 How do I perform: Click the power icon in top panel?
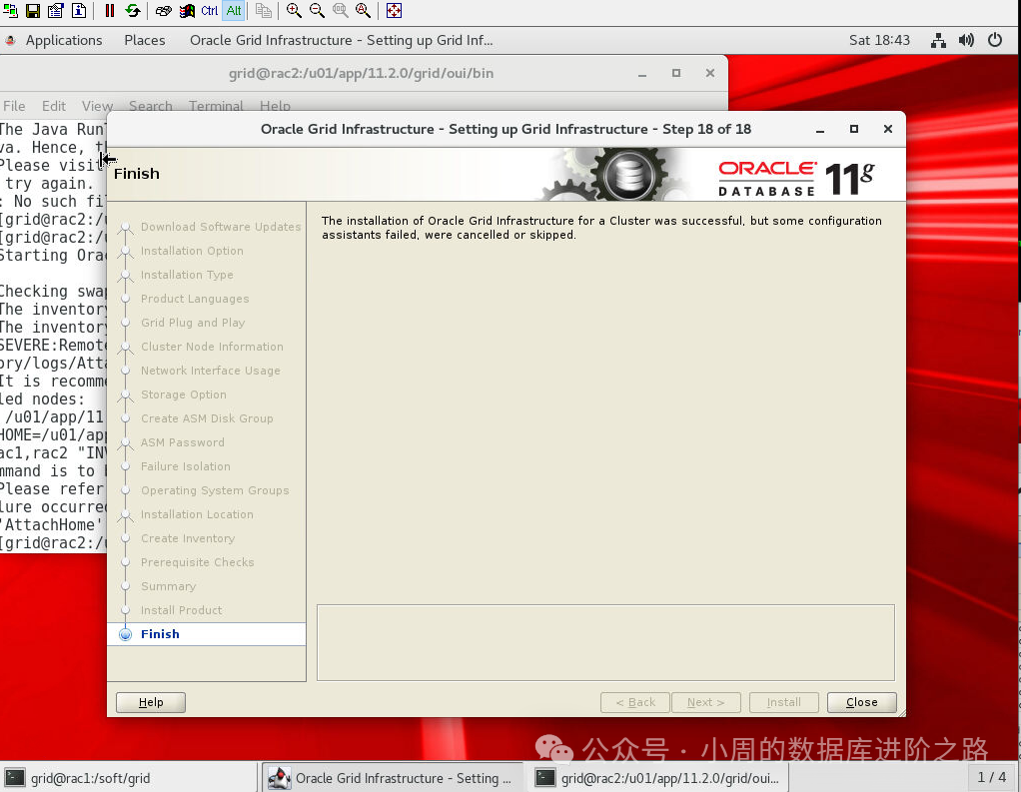[x=995, y=40]
